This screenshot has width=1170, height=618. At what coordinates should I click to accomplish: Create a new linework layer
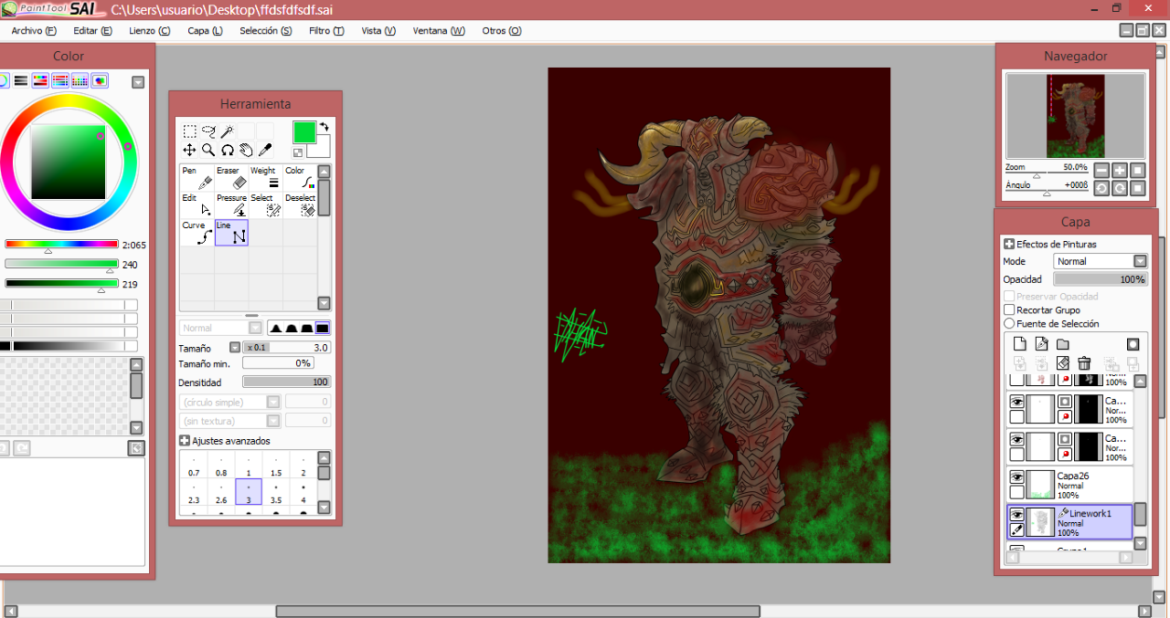1041,344
